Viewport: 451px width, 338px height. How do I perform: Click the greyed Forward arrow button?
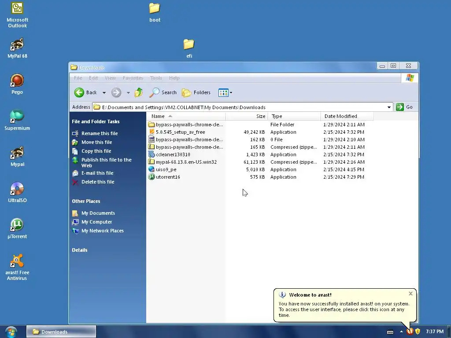point(116,92)
